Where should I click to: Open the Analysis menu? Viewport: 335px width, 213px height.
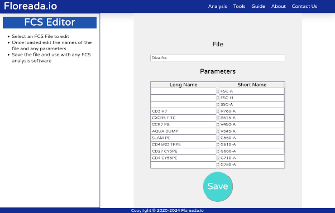pos(218,6)
